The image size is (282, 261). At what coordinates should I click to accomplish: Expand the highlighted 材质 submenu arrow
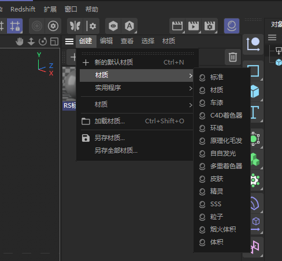[x=191, y=75]
